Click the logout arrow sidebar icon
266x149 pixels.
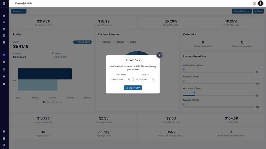(4, 145)
